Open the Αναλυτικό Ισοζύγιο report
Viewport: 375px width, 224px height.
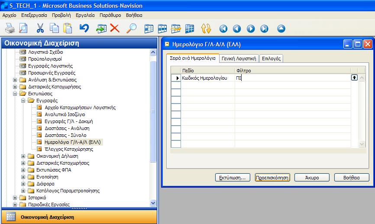(65, 114)
